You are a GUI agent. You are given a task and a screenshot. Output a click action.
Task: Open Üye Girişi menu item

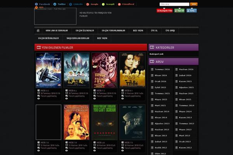pyautogui.click(x=170, y=31)
